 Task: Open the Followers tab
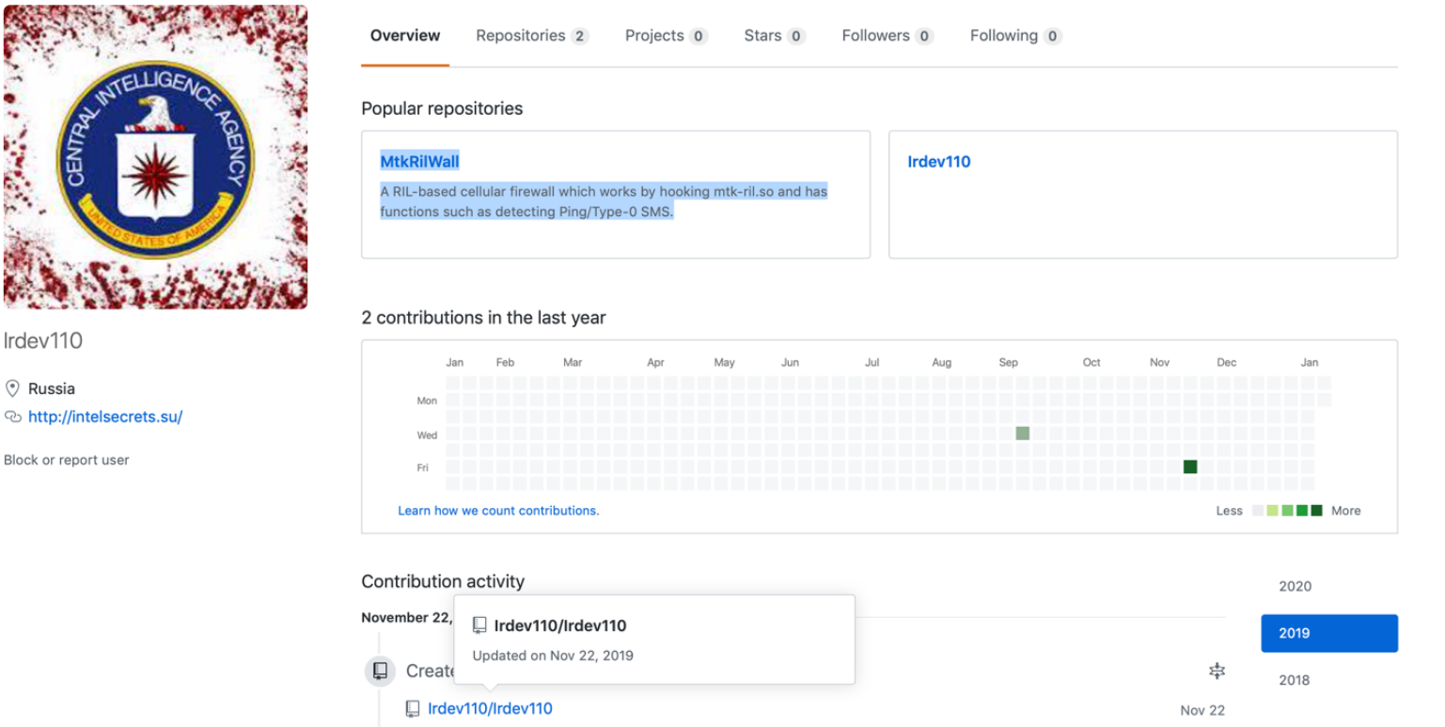887,36
